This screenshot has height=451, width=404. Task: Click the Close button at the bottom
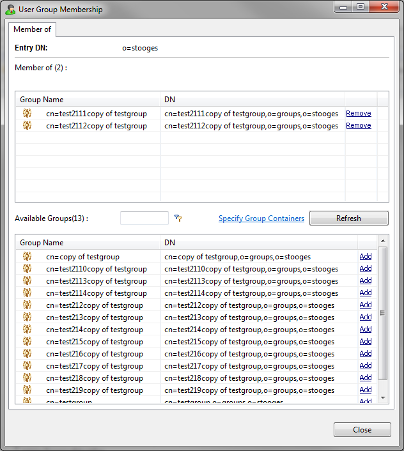click(x=362, y=430)
